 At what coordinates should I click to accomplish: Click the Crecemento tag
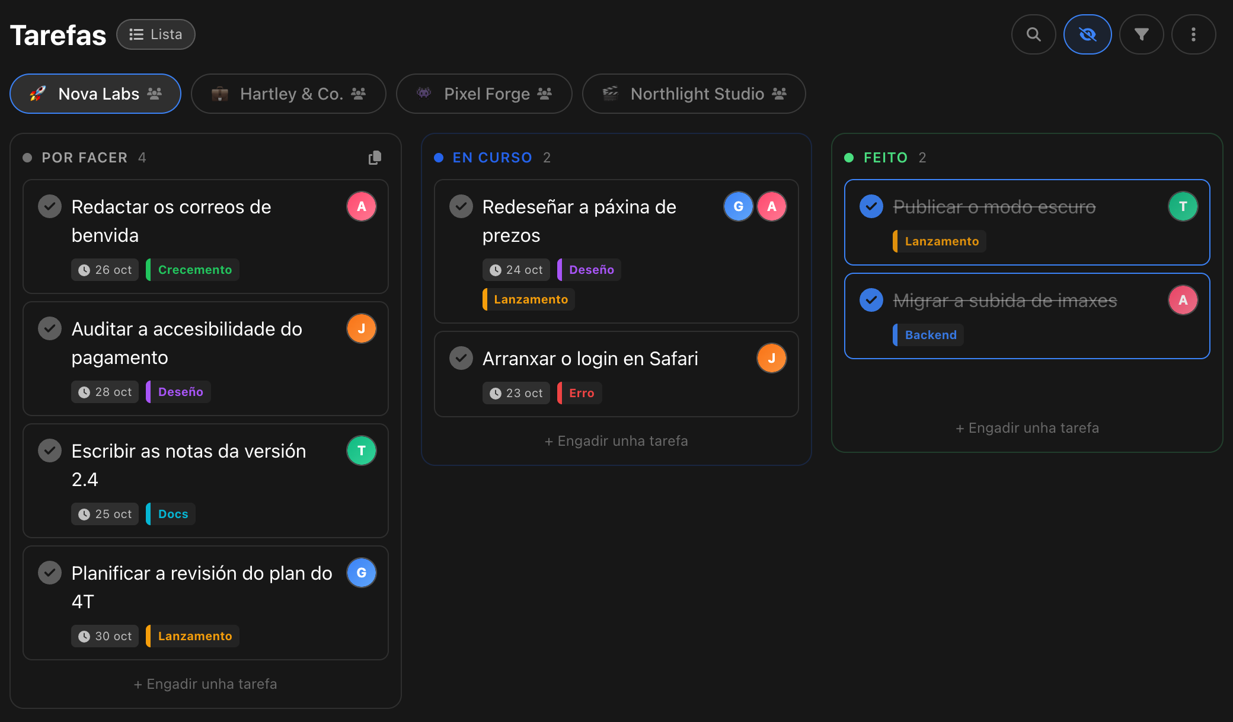pyautogui.click(x=193, y=270)
